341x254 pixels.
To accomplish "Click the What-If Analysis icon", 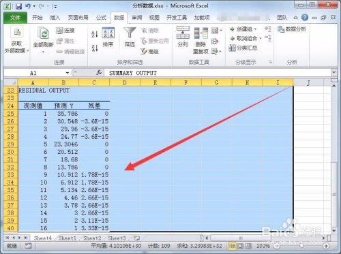I will point(215,52).
